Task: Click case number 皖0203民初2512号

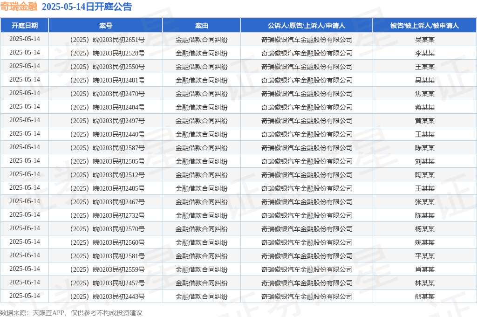Action: point(108,175)
